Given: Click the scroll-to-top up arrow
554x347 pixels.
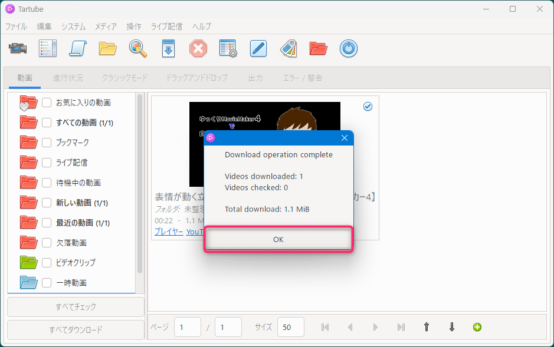Looking at the screenshot, I should click(x=427, y=327).
